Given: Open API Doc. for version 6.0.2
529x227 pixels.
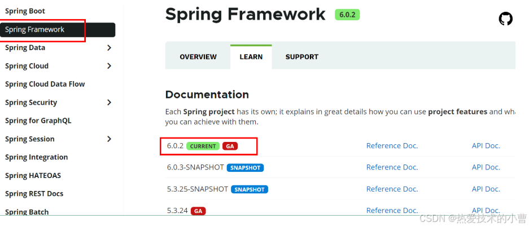Looking at the screenshot, I should 486,146.
